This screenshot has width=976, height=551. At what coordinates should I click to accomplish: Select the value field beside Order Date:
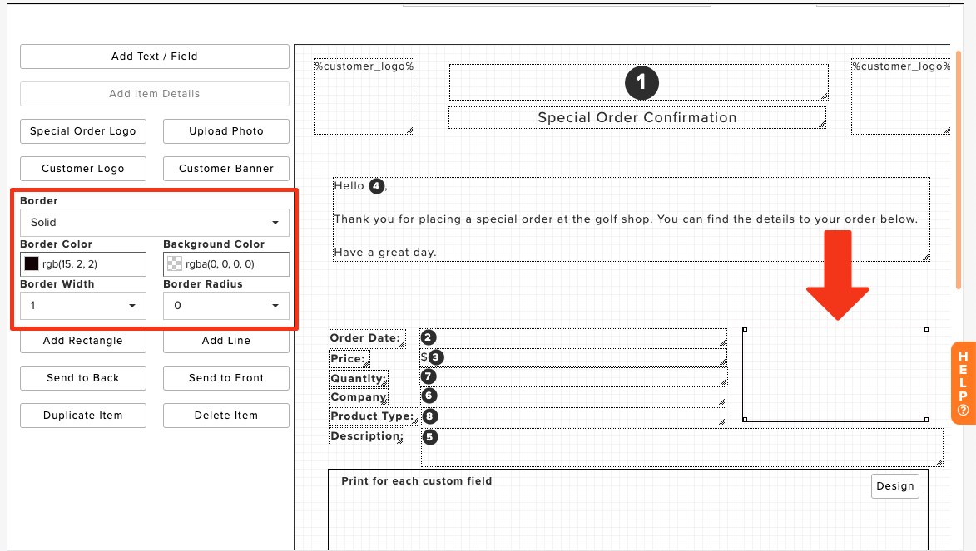[x=573, y=337]
